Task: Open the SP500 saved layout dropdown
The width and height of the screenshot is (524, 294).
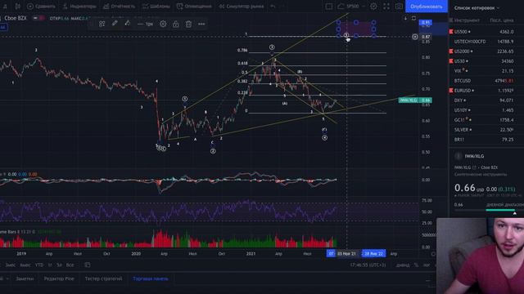Action: (350, 7)
